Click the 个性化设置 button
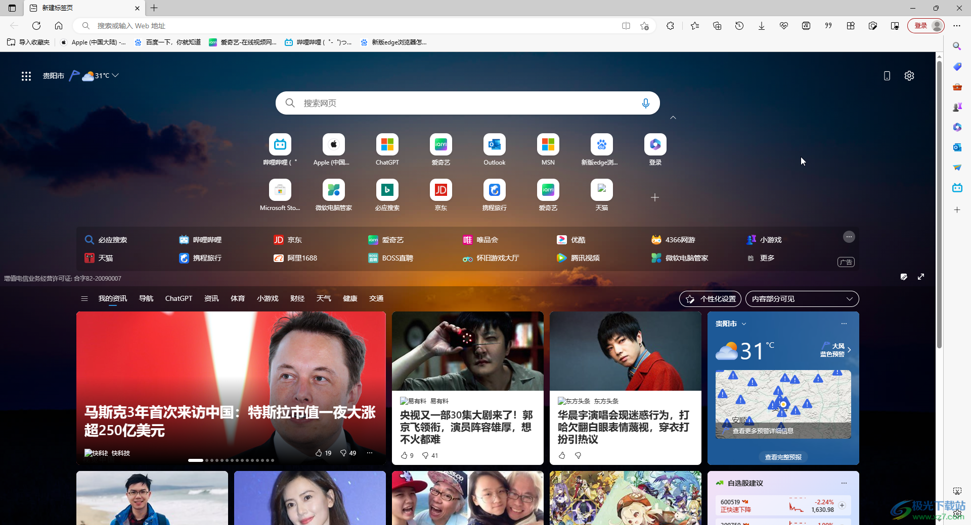Viewport: 971px width, 525px height. pos(710,299)
